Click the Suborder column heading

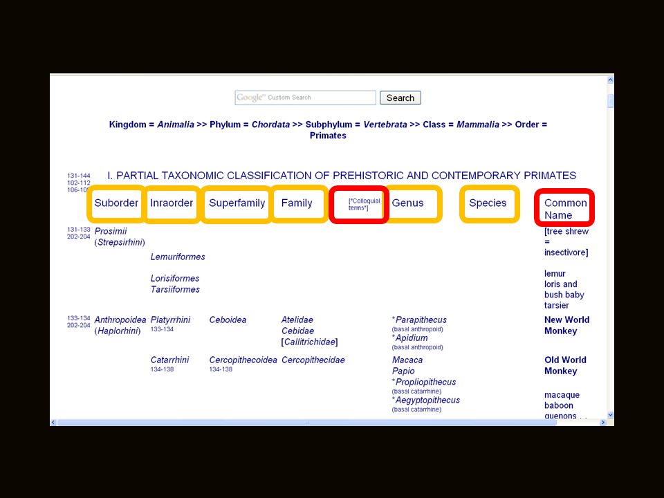(116, 203)
